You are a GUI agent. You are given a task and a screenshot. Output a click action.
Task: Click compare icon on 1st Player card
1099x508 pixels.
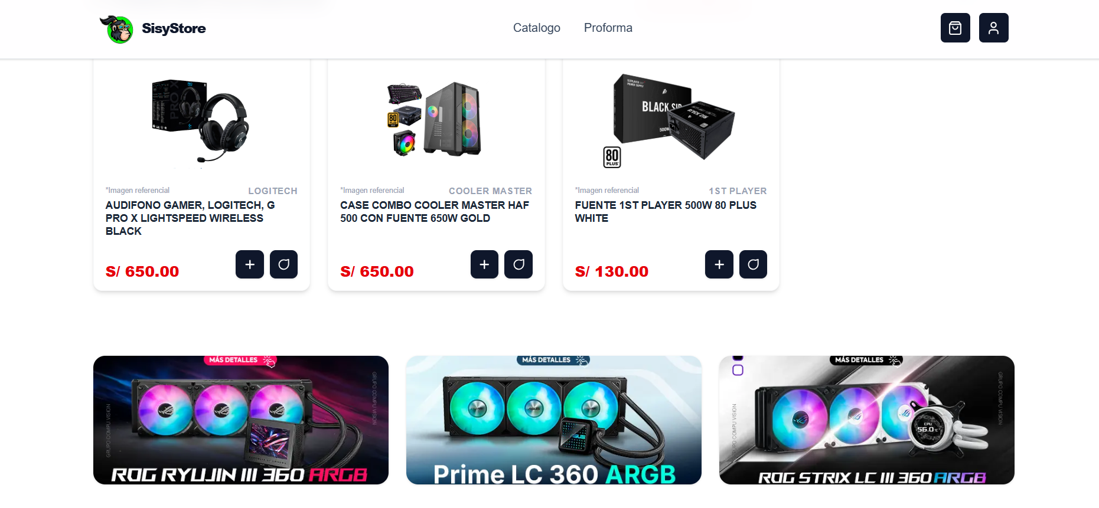pyautogui.click(x=753, y=264)
